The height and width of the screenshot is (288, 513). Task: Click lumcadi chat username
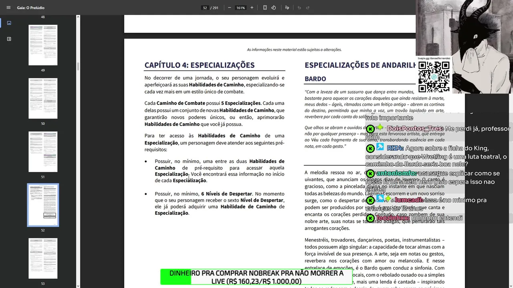[409, 200]
